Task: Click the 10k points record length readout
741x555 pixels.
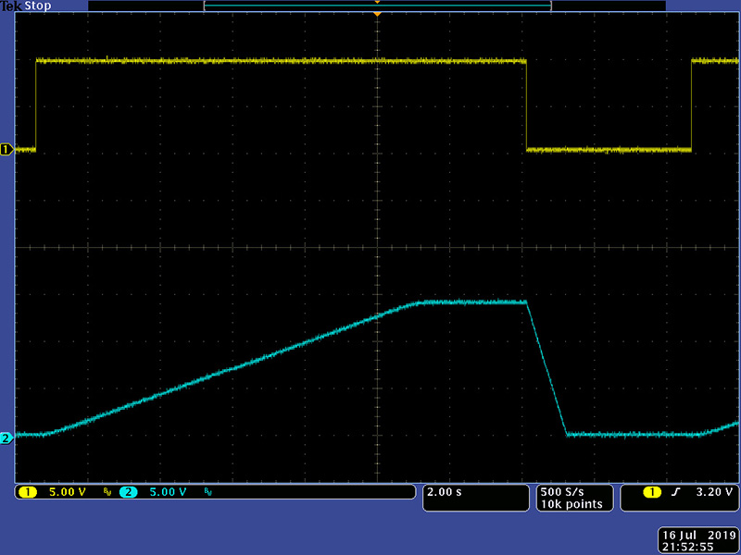Action: (x=571, y=504)
